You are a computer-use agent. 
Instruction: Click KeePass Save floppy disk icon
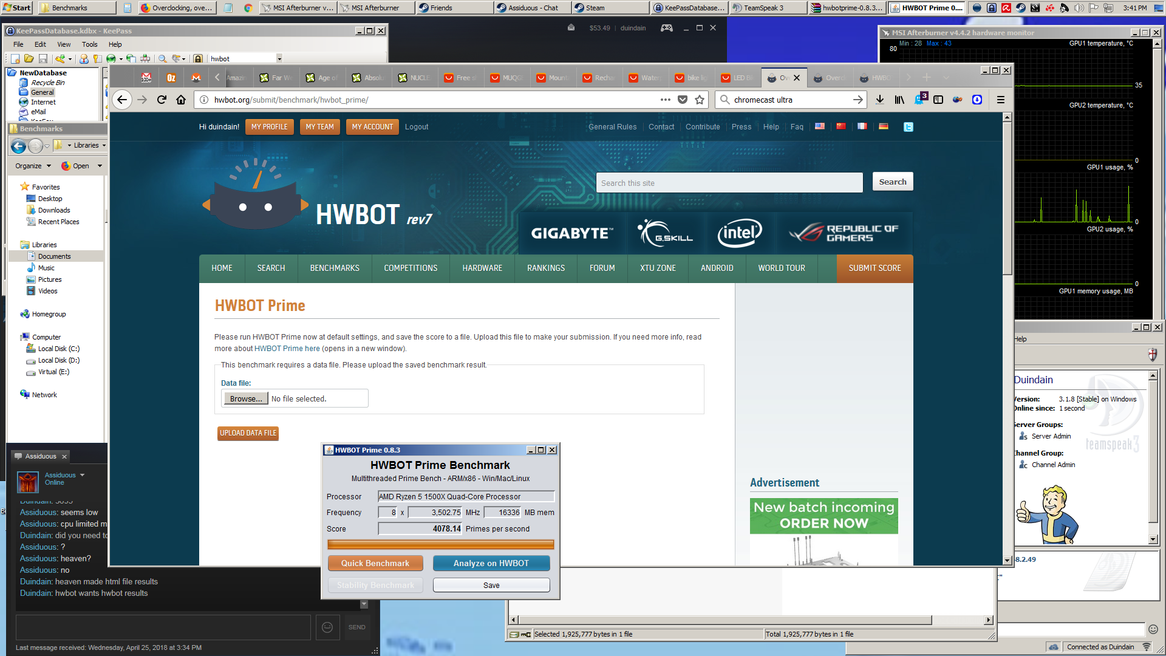(x=43, y=58)
